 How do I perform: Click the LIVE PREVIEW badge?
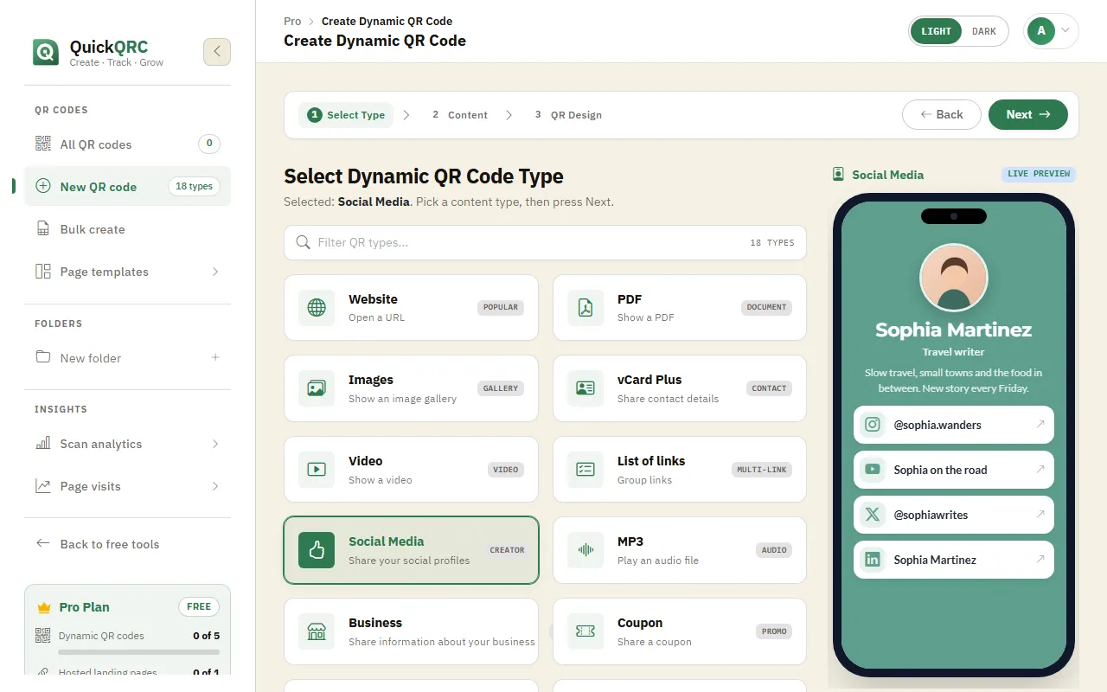(x=1039, y=174)
